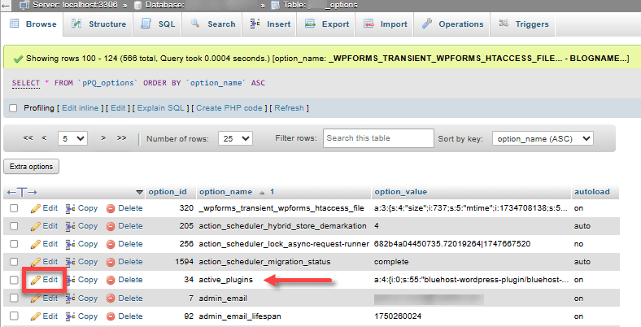Screen dimensions: 641x327
Task: Open the Export tab
Action: [327, 24]
